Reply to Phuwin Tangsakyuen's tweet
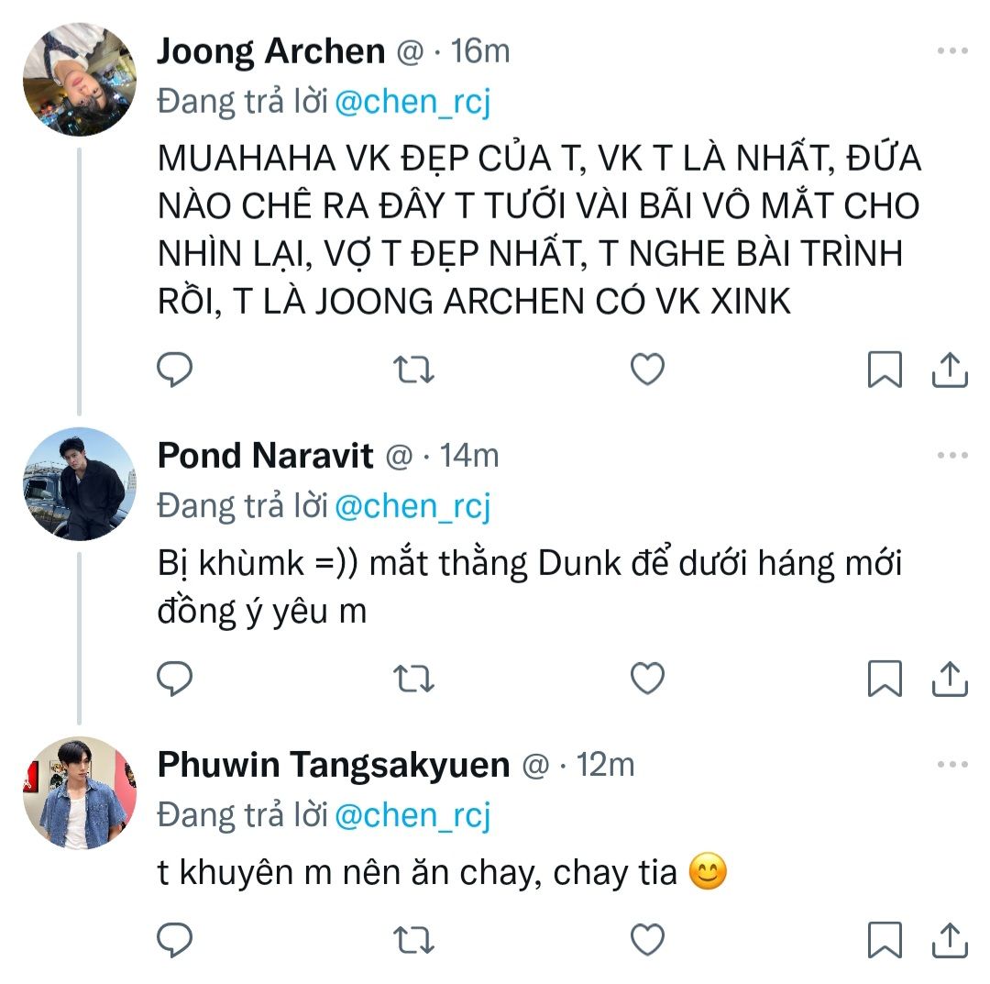Image resolution: width=990 pixels, height=984 pixels. tap(174, 939)
